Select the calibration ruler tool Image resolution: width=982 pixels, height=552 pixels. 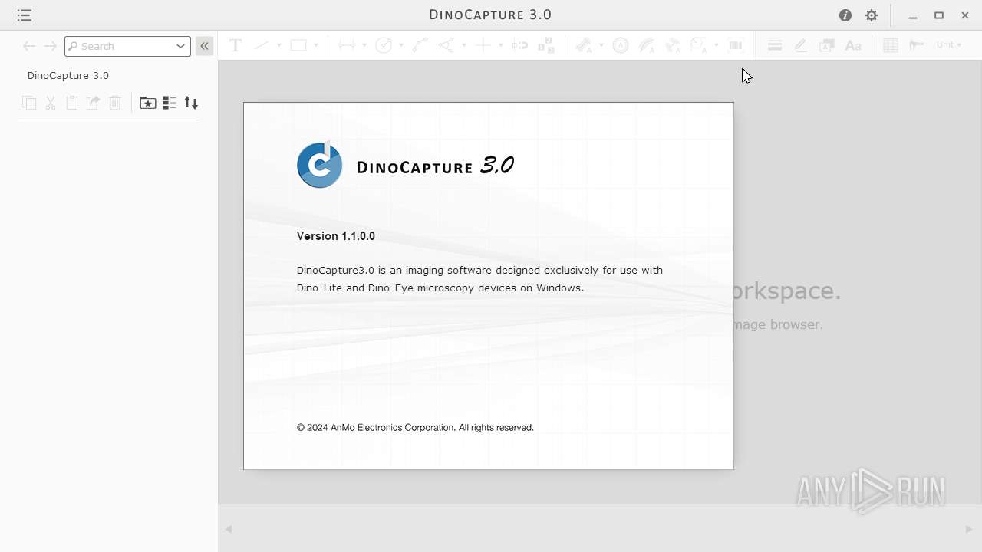click(x=585, y=45)
